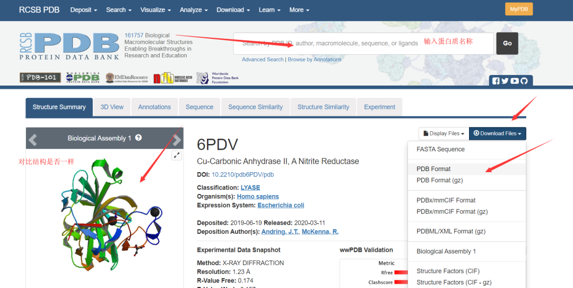Open the Download dropdown in navbar
573x288 pixels.
coord(233,10)
